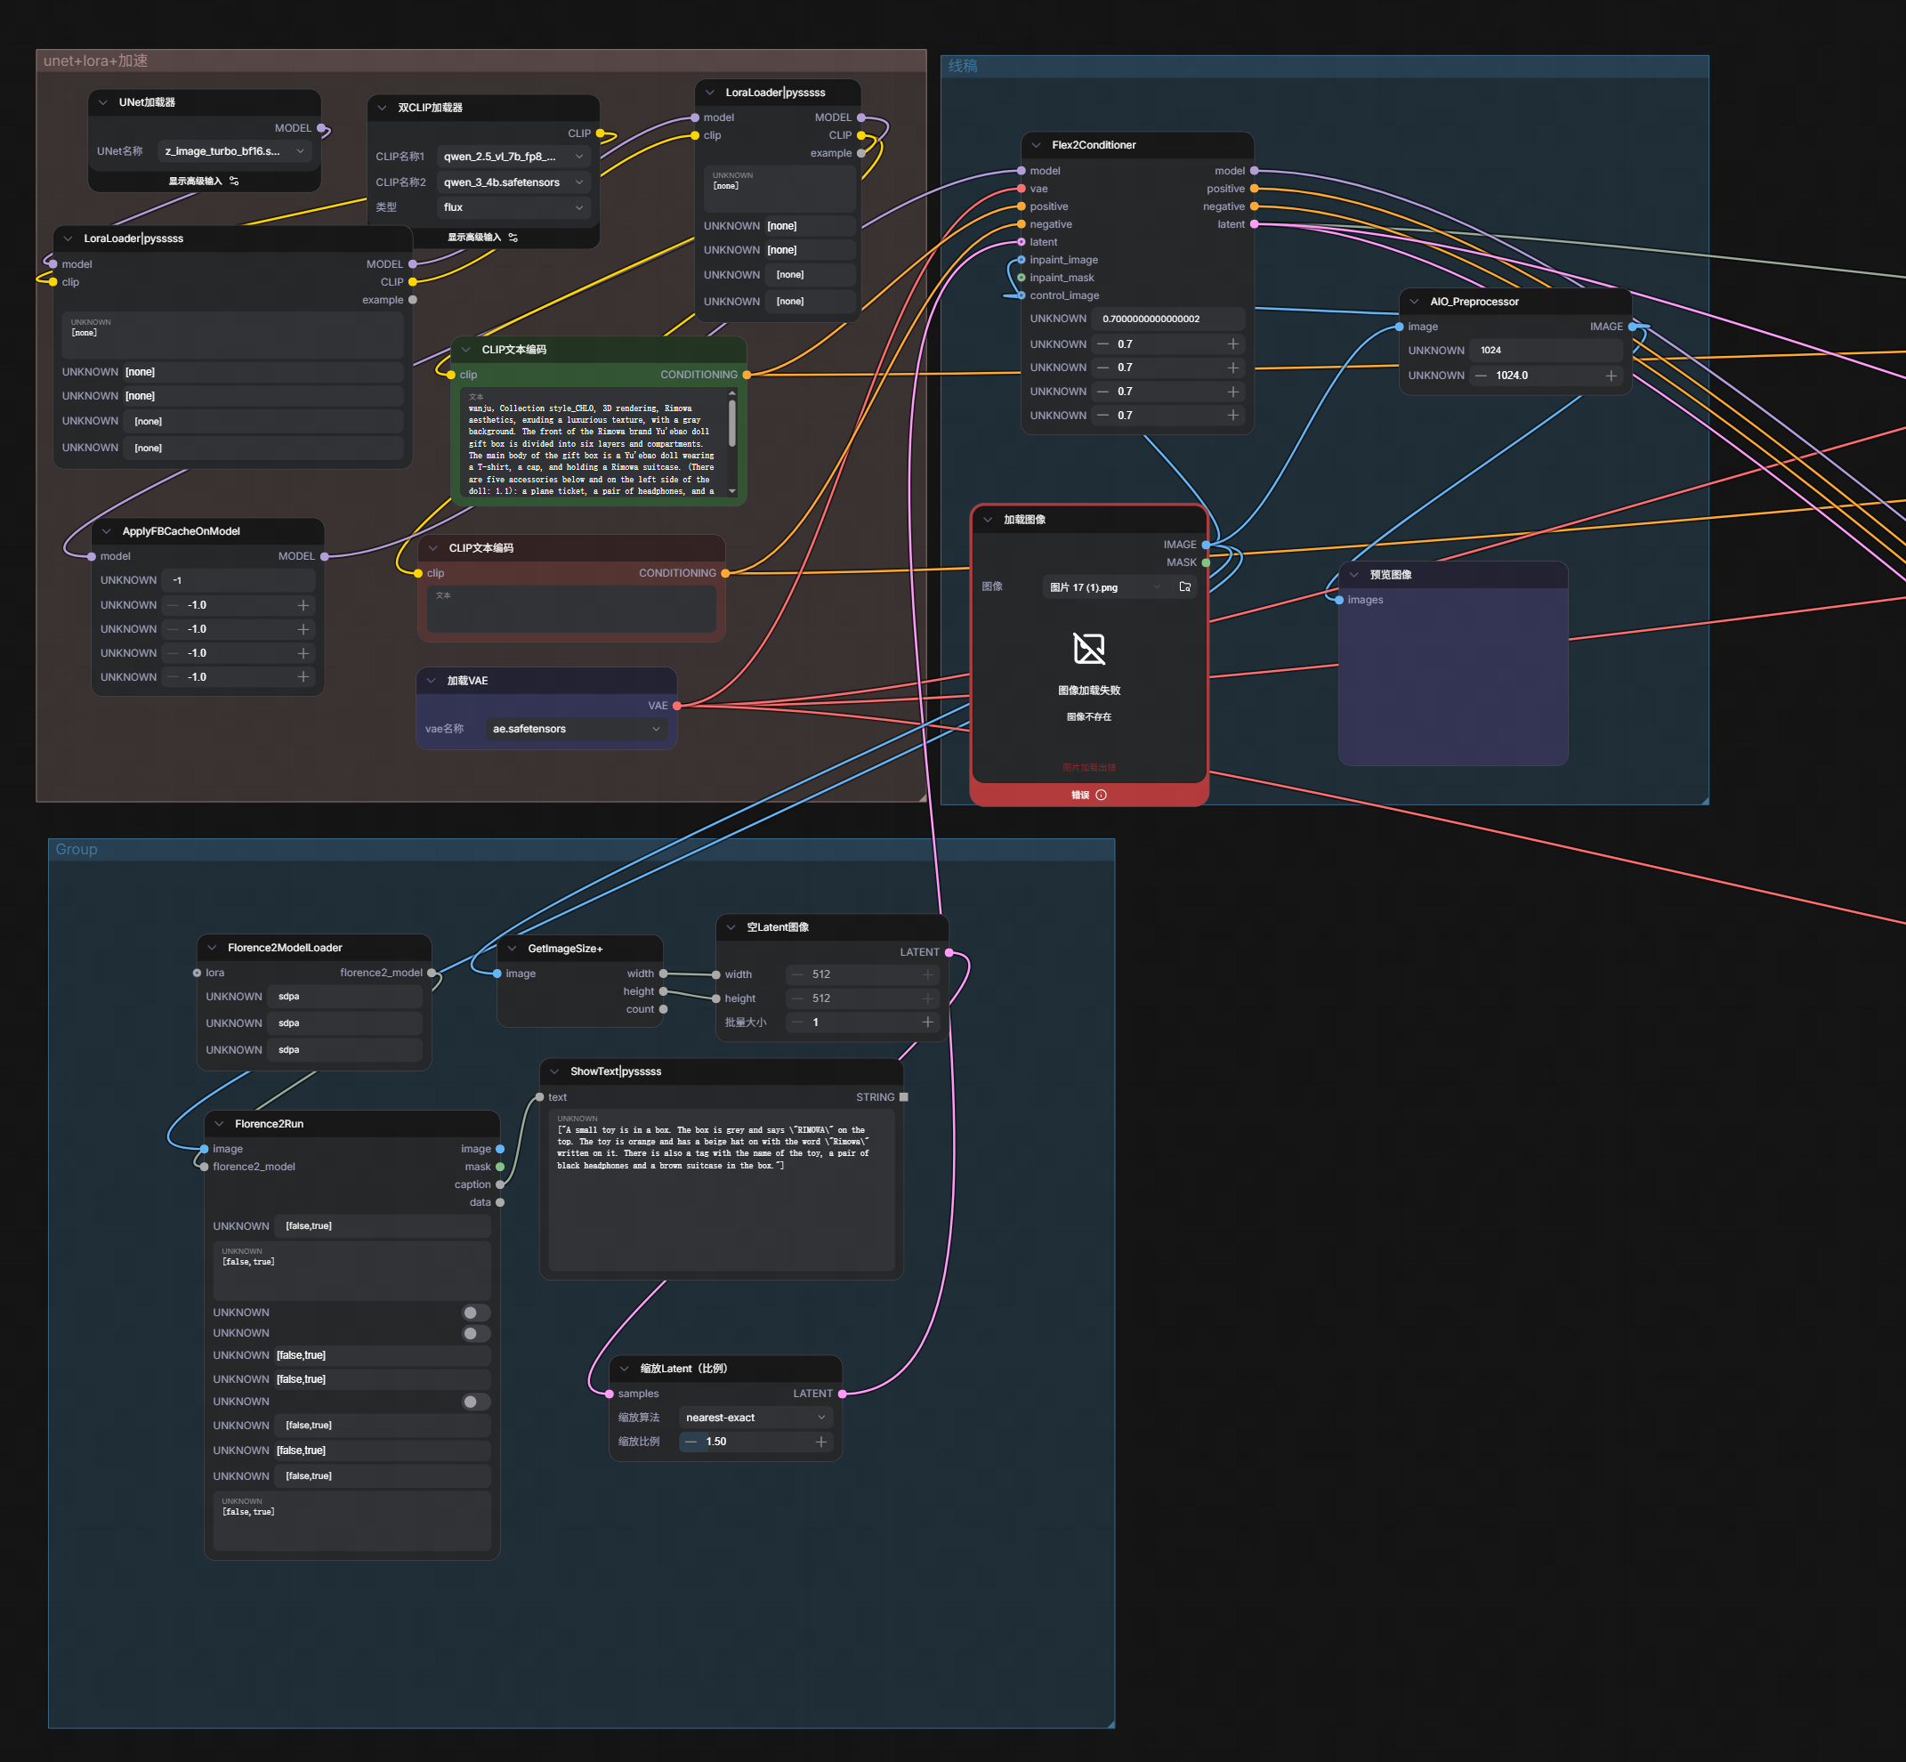Open the CLIP名称2 qwen_3_4b dropdown
The image size is (1906, 1762).
(x=513, y=182)
